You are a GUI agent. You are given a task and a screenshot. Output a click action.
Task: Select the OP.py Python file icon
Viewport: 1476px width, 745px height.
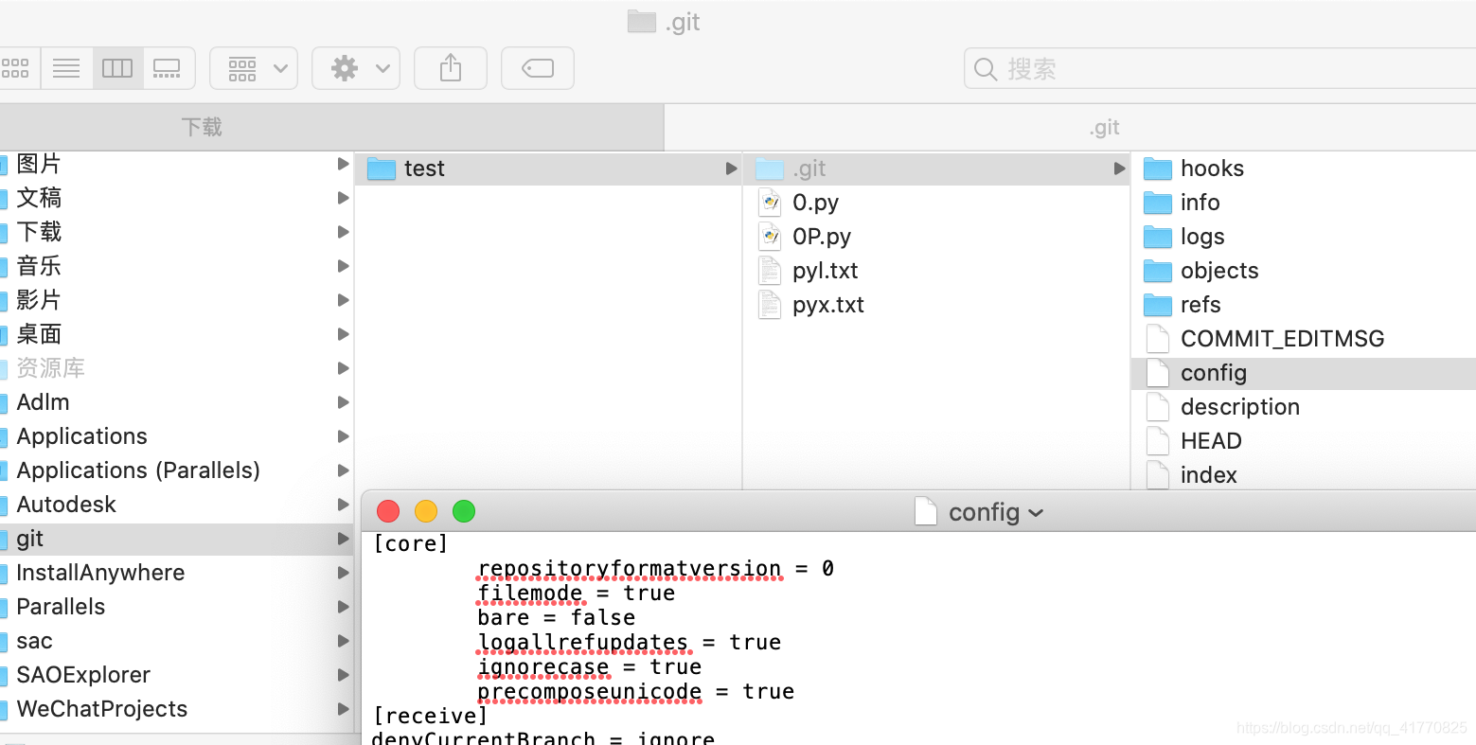point(770,237)
